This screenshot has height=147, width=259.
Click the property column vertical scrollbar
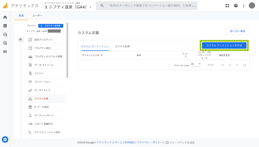click(x=67, y=50)
